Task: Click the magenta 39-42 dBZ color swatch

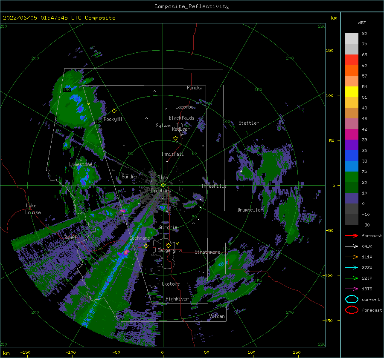Action: (x=352, y=135)
